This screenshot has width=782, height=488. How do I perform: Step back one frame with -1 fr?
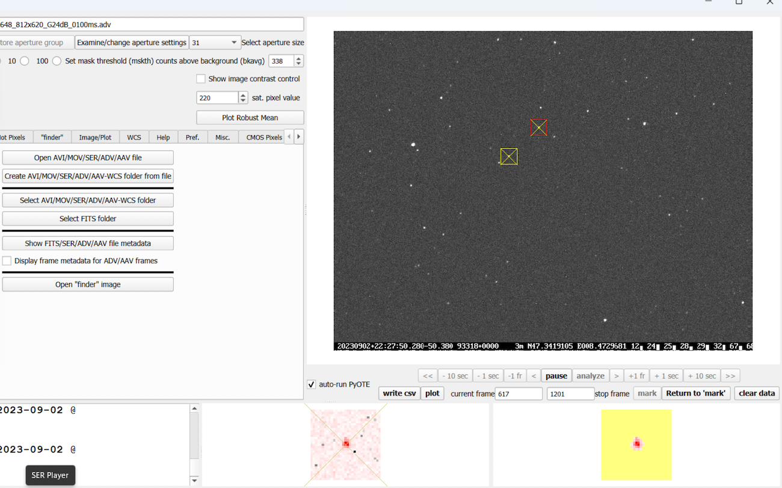[x=515, y=376]
